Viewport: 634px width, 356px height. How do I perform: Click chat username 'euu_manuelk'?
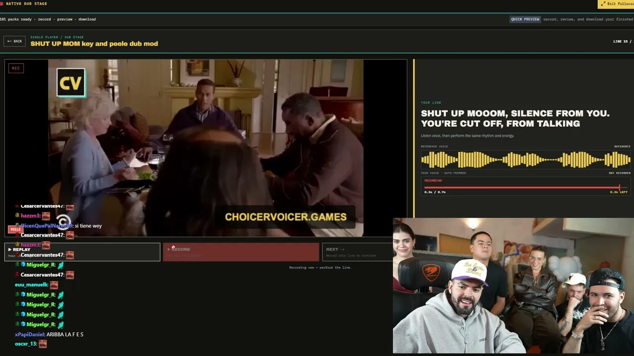pyautogui.click(x=32, y=285)
